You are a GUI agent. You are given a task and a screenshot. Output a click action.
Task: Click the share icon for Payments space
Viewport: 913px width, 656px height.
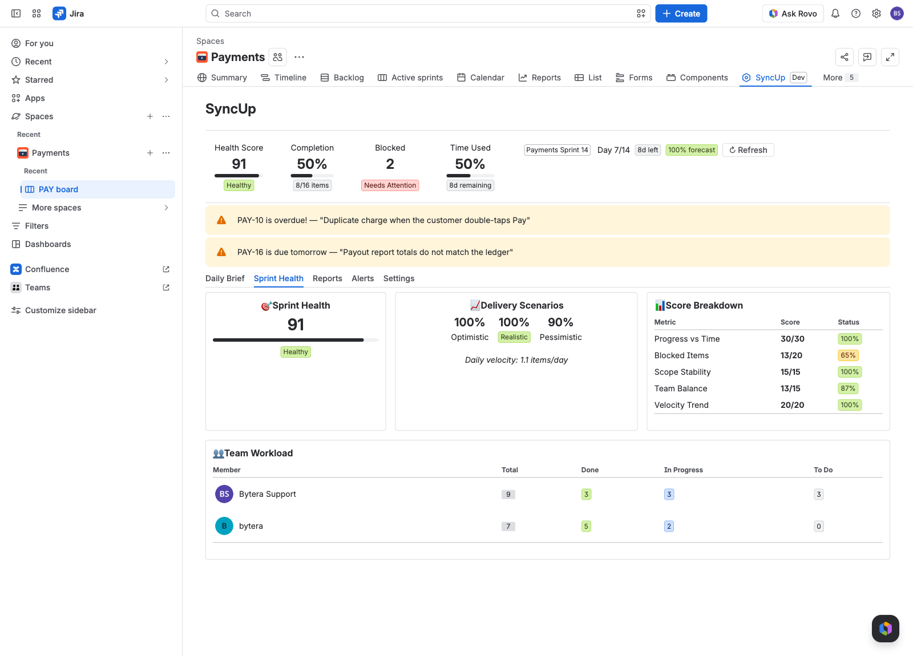click(x=845, y=57)
